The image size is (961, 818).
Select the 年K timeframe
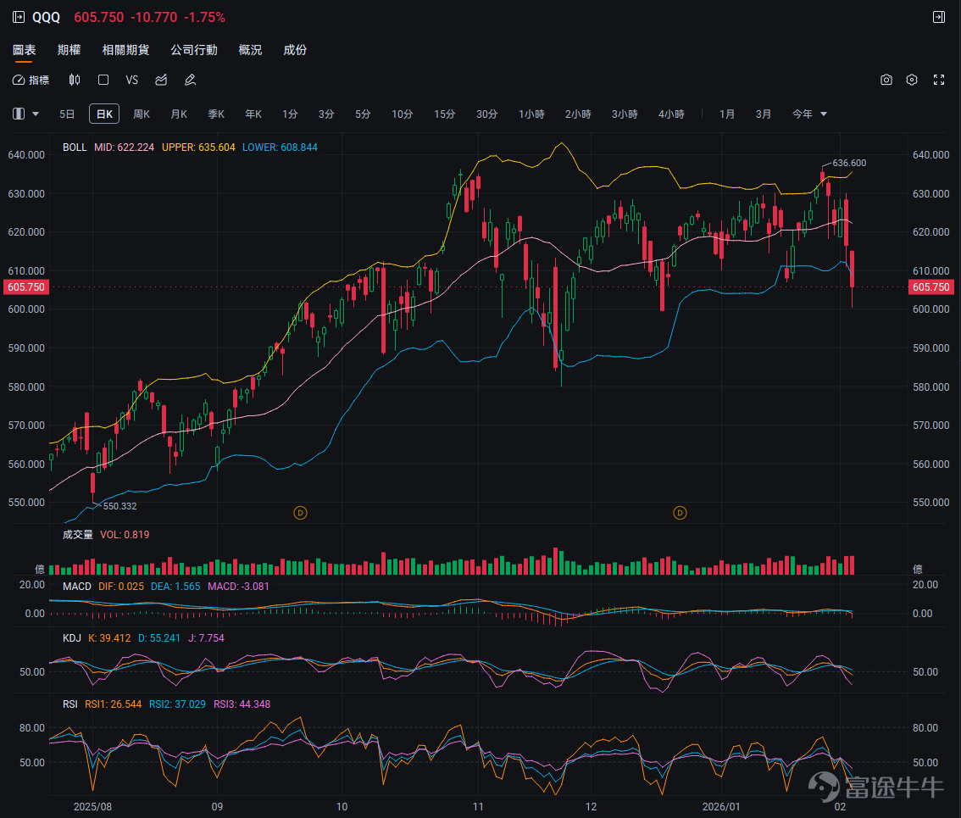(253, 114)
